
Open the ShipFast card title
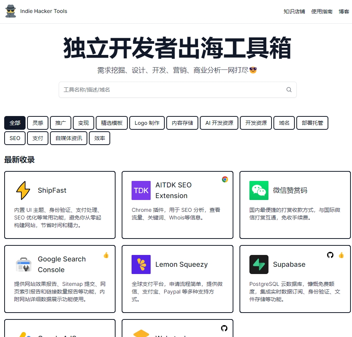point(52,190)
